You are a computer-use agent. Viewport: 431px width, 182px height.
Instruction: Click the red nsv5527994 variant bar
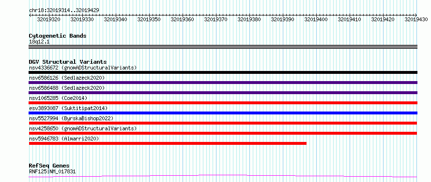point(223,123)
